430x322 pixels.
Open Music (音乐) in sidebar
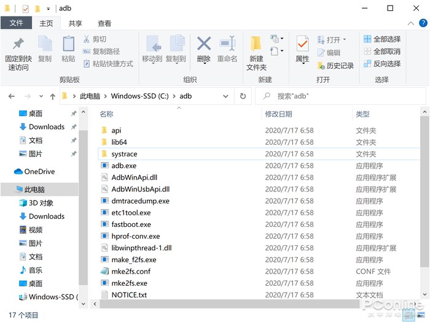[x=31, y=270]
